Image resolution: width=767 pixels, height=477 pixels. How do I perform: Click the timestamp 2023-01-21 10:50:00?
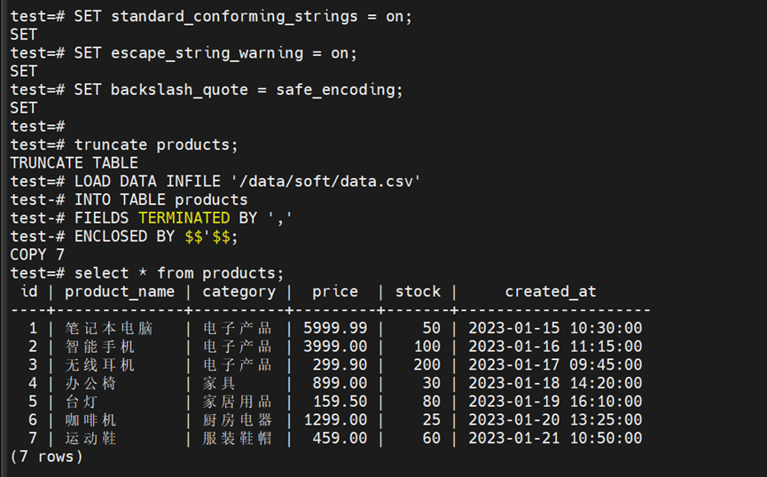tap(555, 438)
